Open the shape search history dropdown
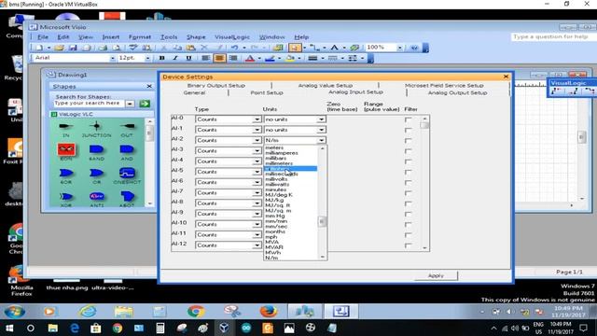 click(130, 104)
